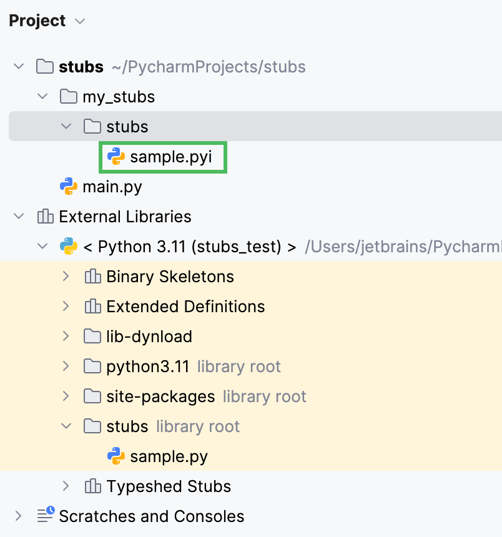Click the library icon next to Binary Skeletons
The image size is (502, 537).
[92, 276]
